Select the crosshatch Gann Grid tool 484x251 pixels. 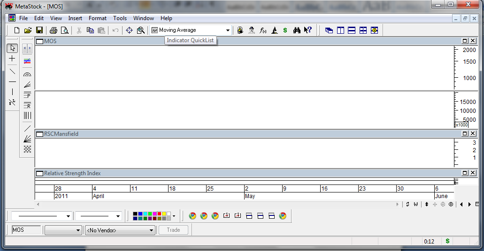point(28,149)
